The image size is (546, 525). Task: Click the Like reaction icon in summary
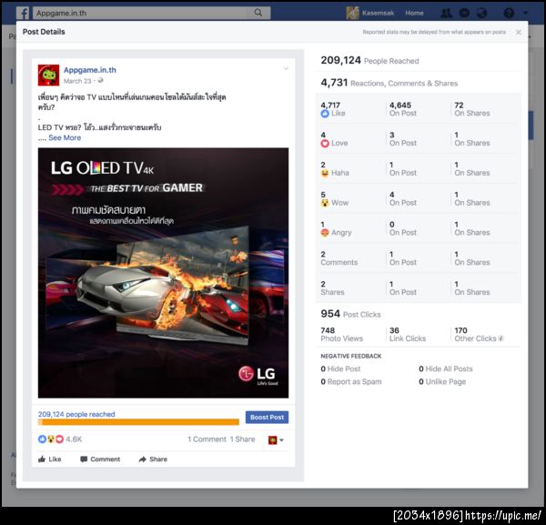tap(42, 439)
